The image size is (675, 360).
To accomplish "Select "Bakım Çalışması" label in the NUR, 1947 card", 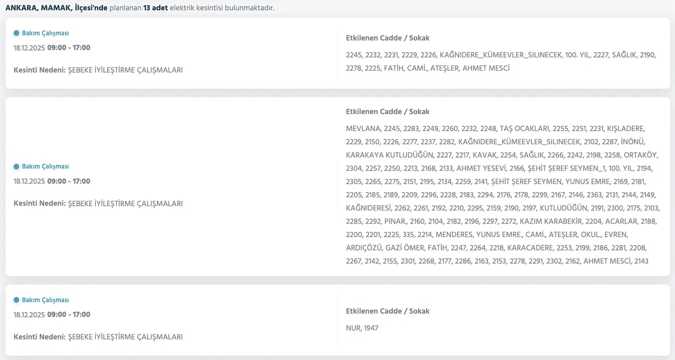I will click(45, 300).
